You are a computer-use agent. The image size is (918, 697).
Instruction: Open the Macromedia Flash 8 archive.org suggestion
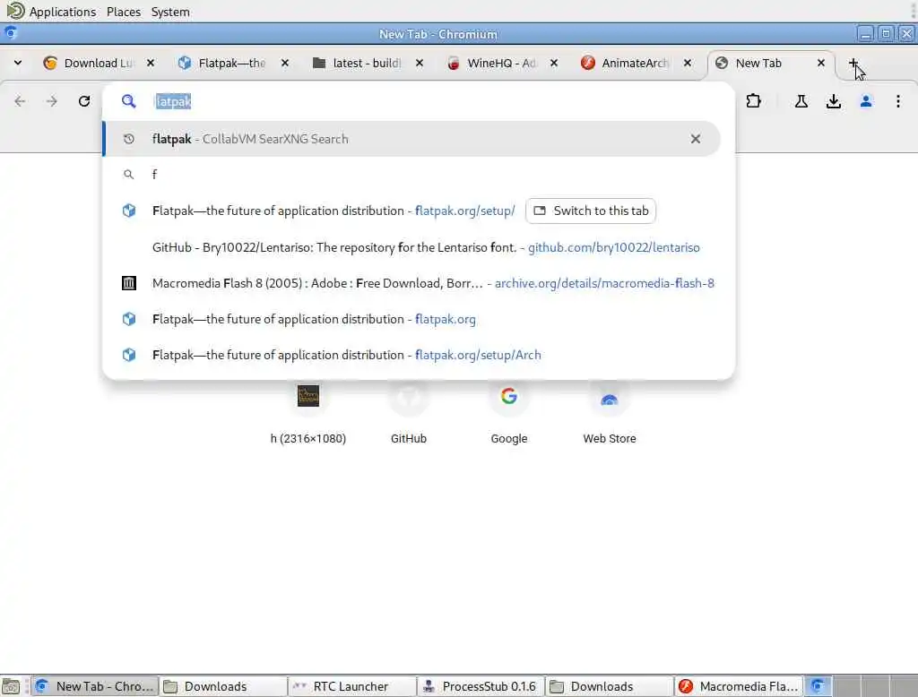411,283
